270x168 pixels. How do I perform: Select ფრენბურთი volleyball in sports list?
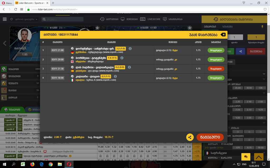[21, 76]
